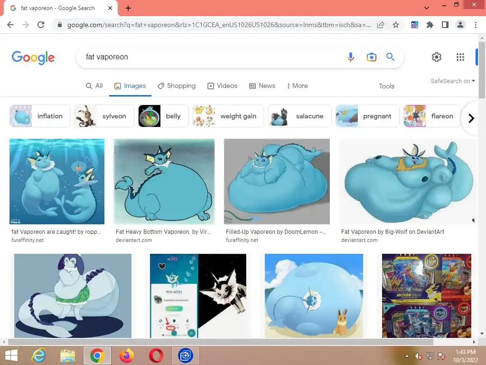The height and width of the screenshot is (365, 486).
Task: Switch to the News tab
Action: (x=262, y=86)
